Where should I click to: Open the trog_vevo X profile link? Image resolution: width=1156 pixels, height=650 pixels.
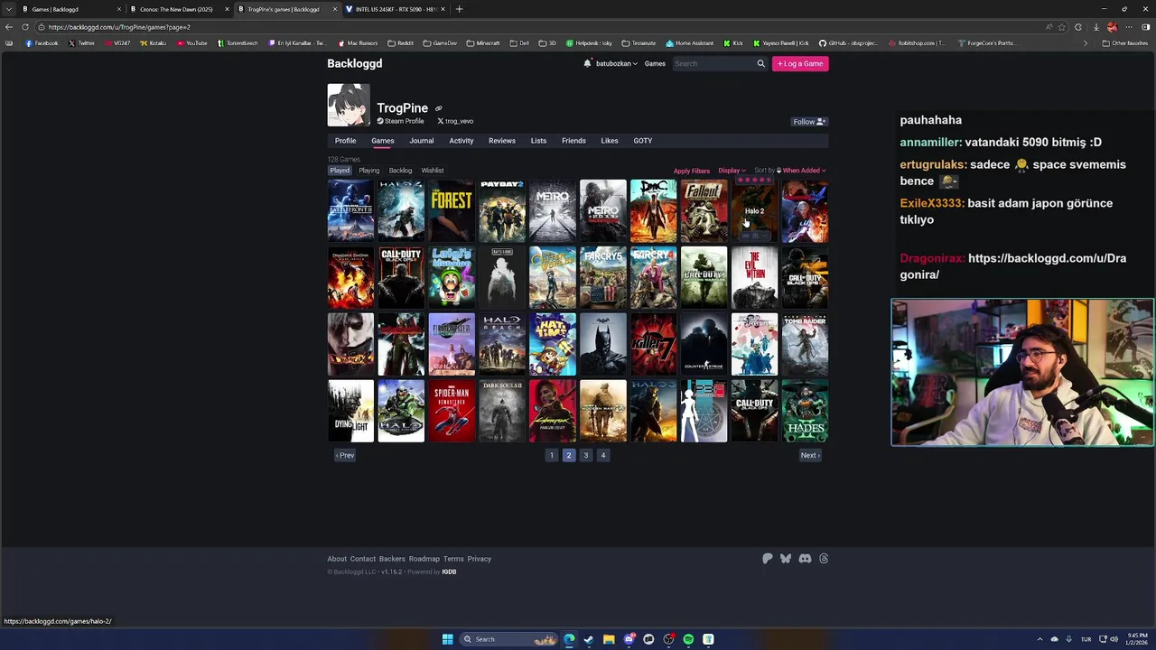click(x=455, y=121)
